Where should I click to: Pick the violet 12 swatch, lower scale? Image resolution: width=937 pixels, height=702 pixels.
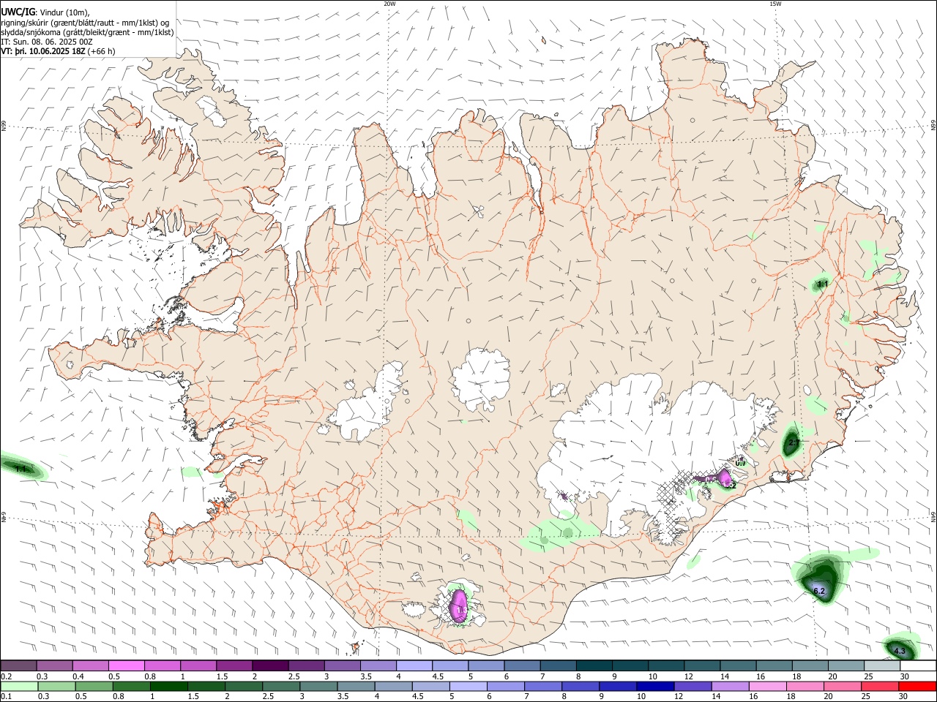click(692, 687)
